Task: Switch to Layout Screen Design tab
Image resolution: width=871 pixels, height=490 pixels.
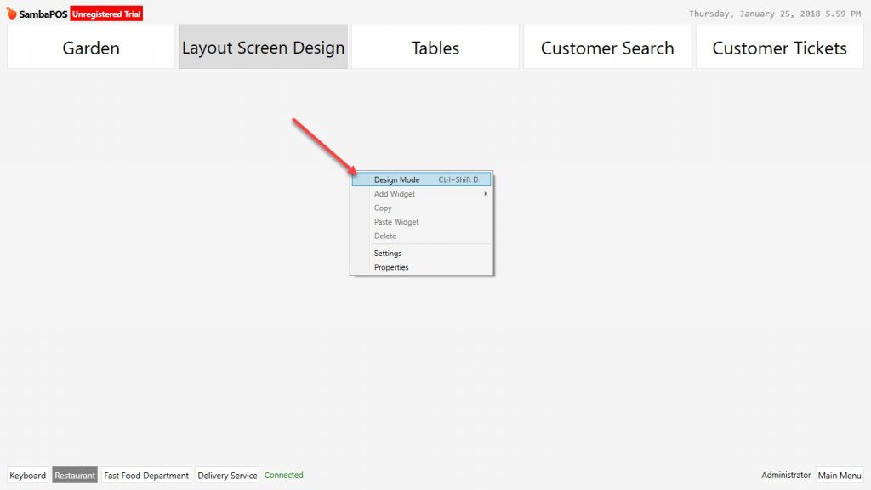Action: click(x=264, y=48)
